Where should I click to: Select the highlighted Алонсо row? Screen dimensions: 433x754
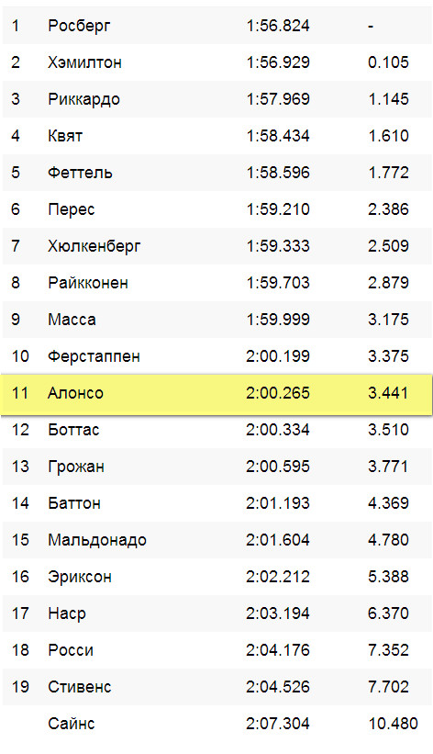216,394
